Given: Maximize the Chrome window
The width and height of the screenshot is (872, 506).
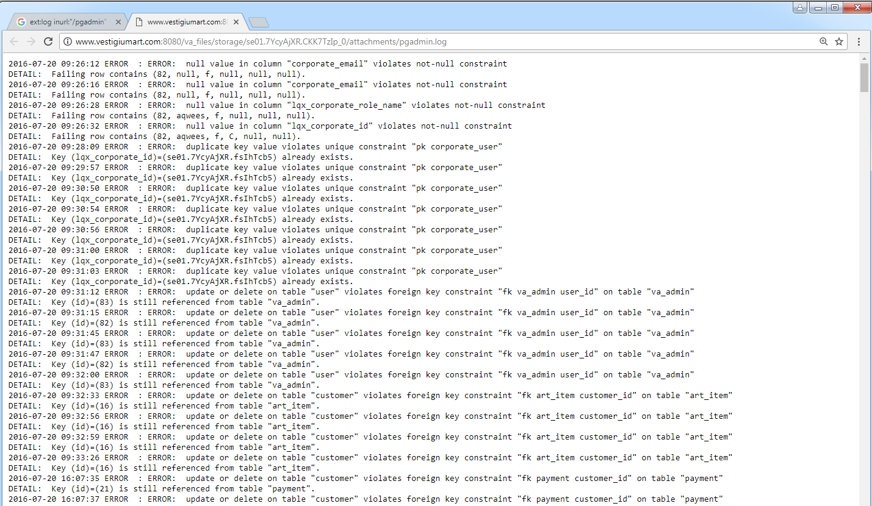Looking at the screenshot, I should (834, 7).
